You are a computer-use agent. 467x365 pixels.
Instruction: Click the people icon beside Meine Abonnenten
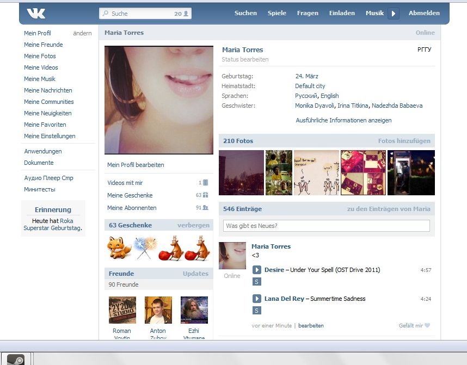206,207
